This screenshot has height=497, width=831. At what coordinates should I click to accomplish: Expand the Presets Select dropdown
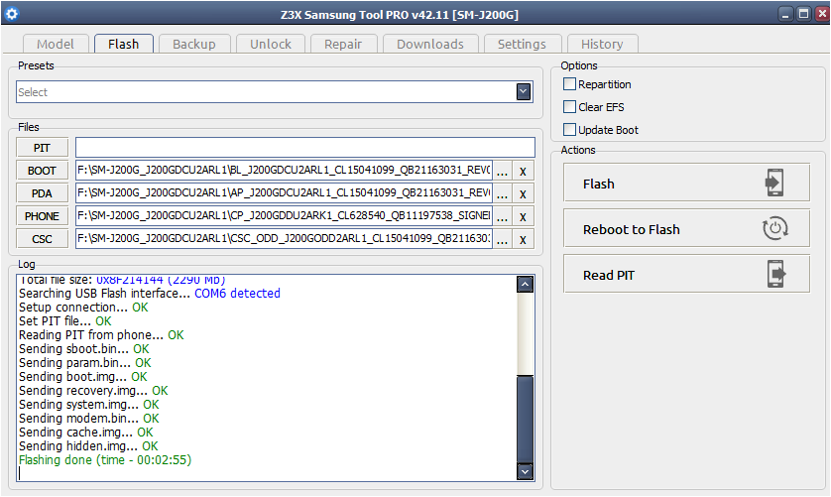(x=524, y=92)
